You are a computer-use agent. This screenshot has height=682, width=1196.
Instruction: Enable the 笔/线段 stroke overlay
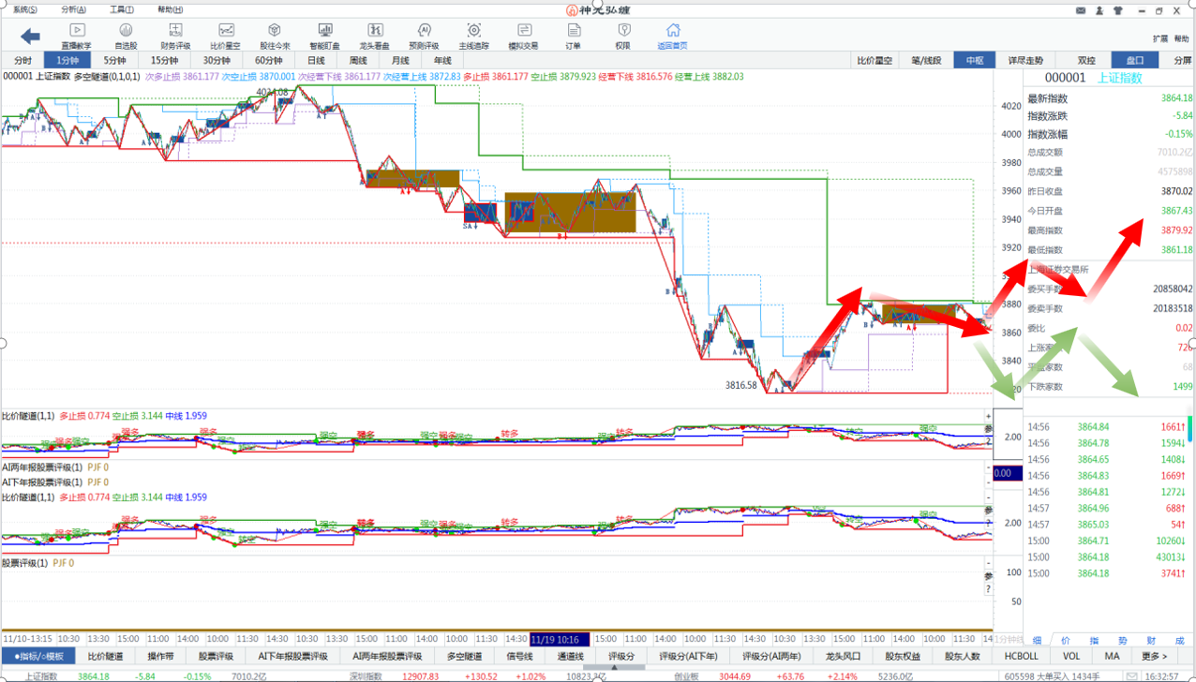click(926, 60)
